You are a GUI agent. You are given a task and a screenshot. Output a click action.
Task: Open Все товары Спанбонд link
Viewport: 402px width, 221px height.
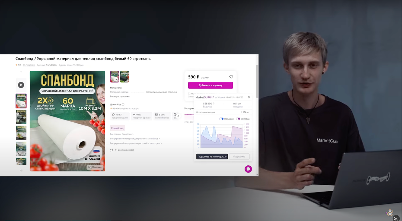pyautogui.click(x=122, y=134)
